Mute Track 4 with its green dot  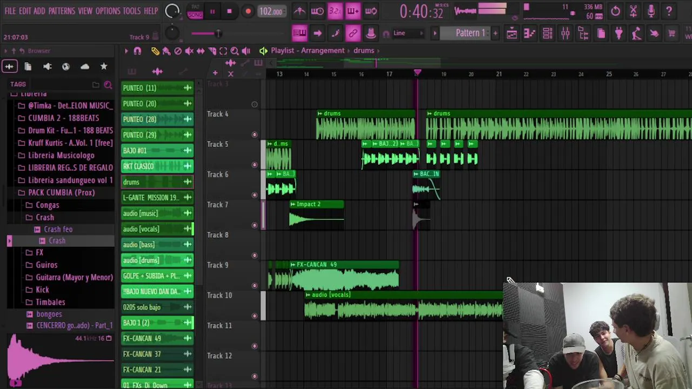(255, 135)
